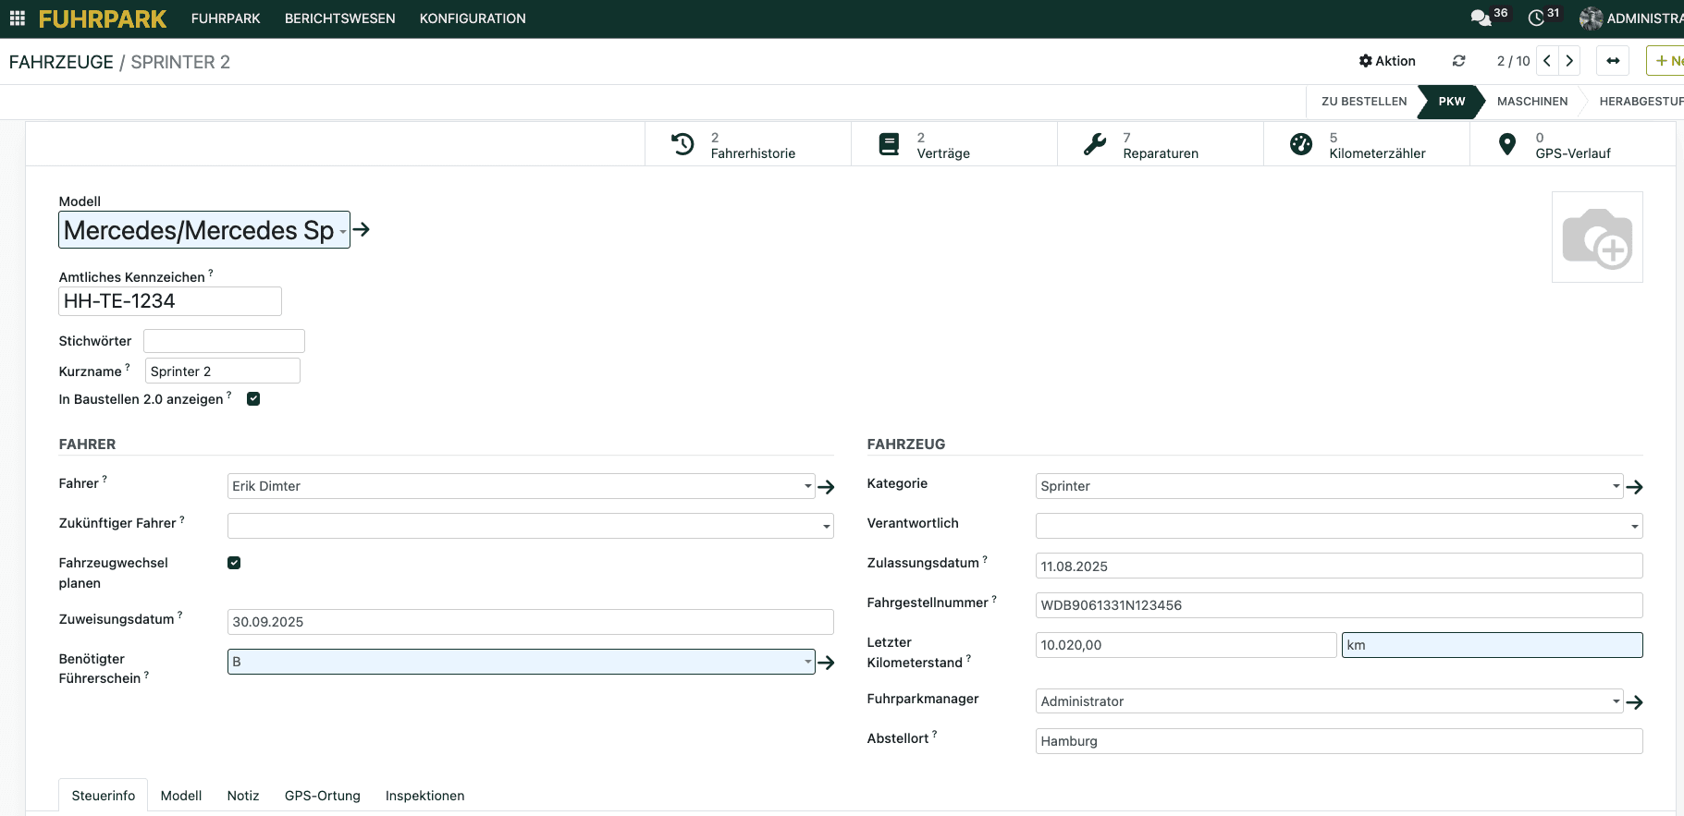Toggle the Fahrzeugwechsel planen checkbox
Screen dimensions: 1684x816
point(234,563)
